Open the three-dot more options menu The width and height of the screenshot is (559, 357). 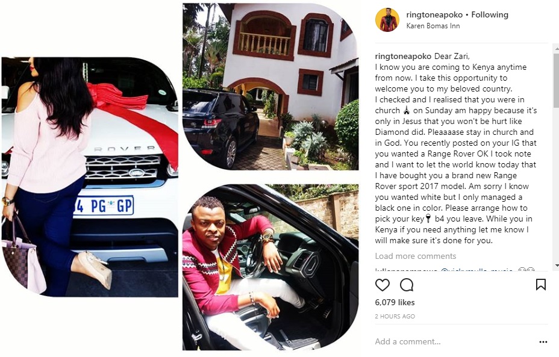pos(543,342)
